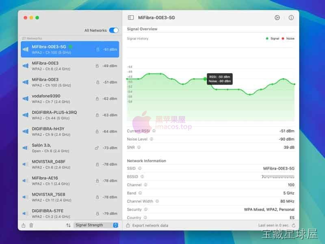Toggle the sort order arrows icon
The width and height of the screenshot is (325, 244).
pos(68,225)
